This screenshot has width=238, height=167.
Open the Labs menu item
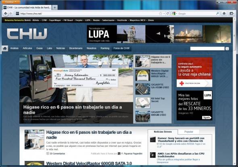tap(50, 48)
